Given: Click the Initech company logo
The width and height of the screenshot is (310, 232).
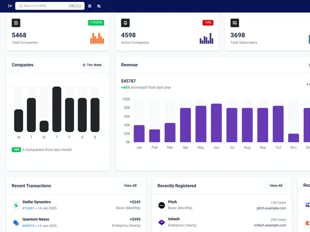Looking at the screenshot, I should pyautogui.click(x=162, y=223).
